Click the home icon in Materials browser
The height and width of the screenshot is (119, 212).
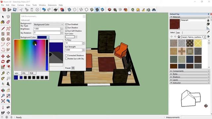(x=179, y=37)
